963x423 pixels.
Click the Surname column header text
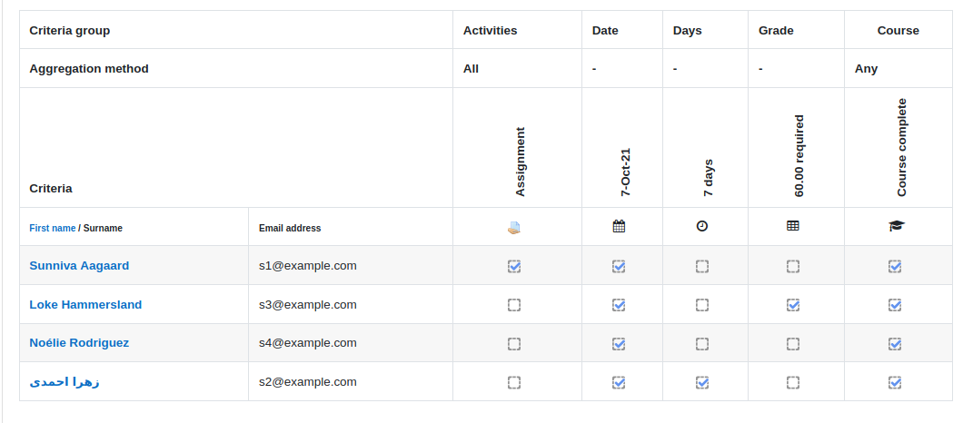click(103, 229)
